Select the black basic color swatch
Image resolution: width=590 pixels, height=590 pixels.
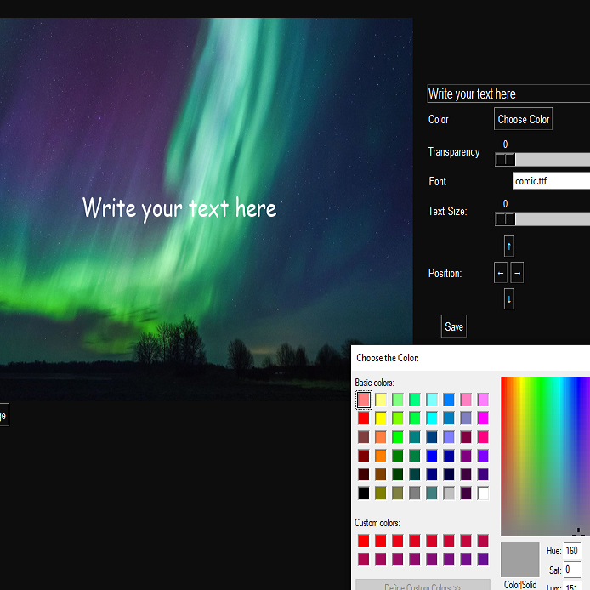364,493
